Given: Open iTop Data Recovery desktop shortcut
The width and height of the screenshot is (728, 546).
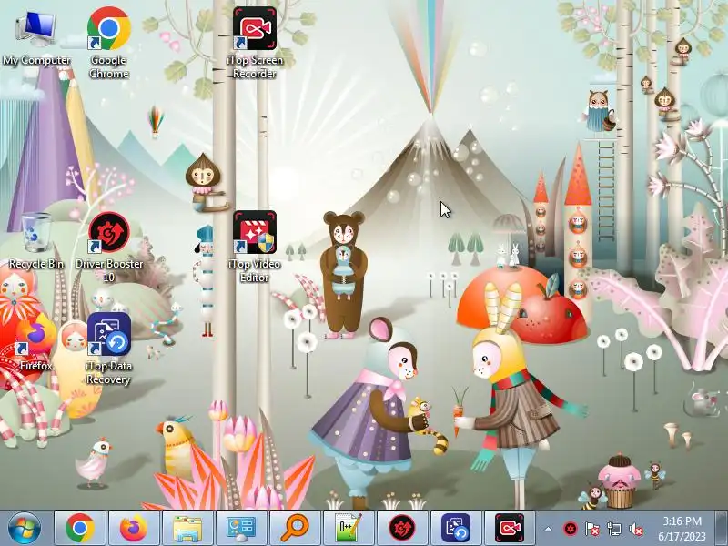Looking at the screenshot, I should pos(108,349).
